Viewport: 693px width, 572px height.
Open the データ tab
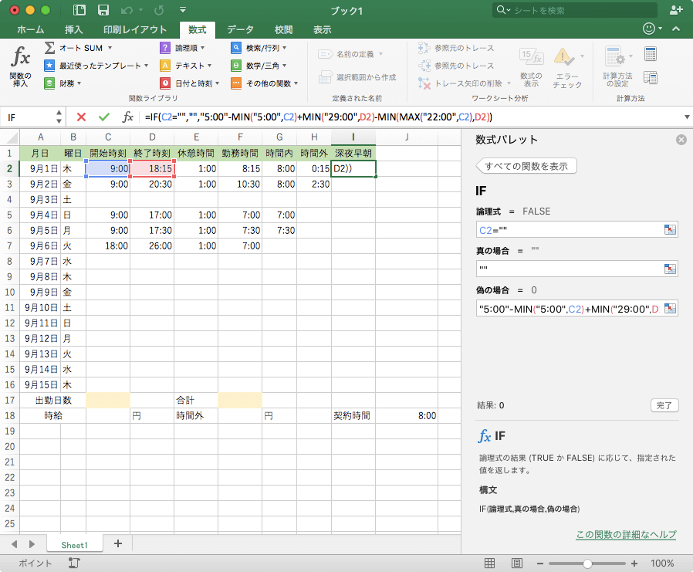[241, 29]
